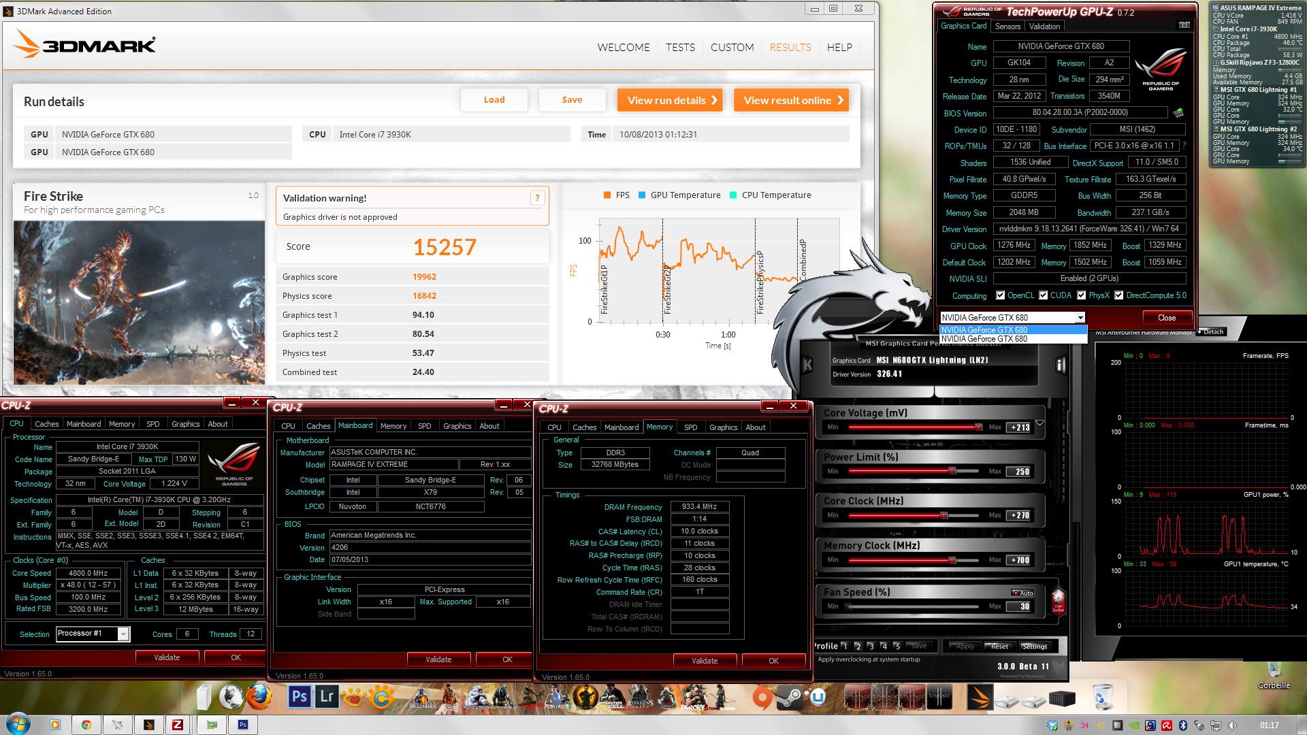This screenshot has width=1307, height=735.
Task: Click the GPU-Z screenshot camera icon
Action: point(1184,25)
